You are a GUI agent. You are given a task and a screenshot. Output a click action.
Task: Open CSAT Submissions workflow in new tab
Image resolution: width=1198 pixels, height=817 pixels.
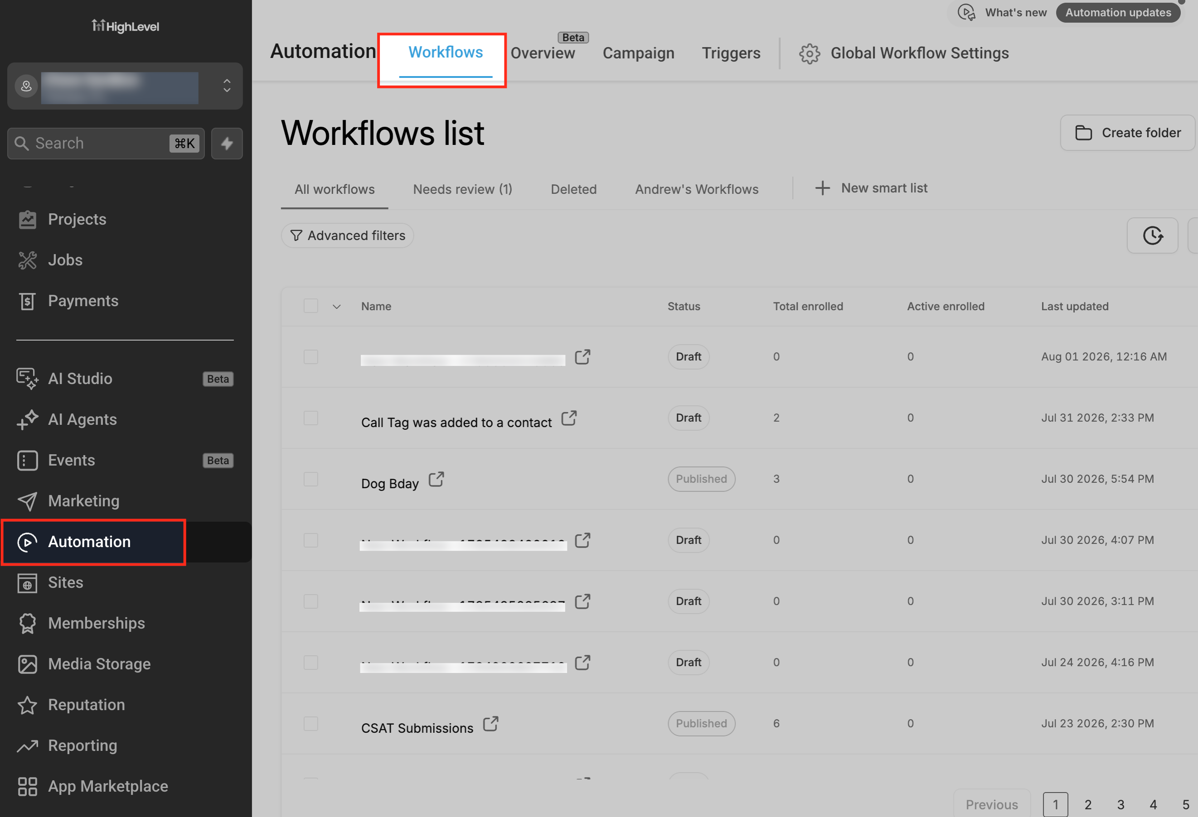pyautogui.click(x=491, y=724)
